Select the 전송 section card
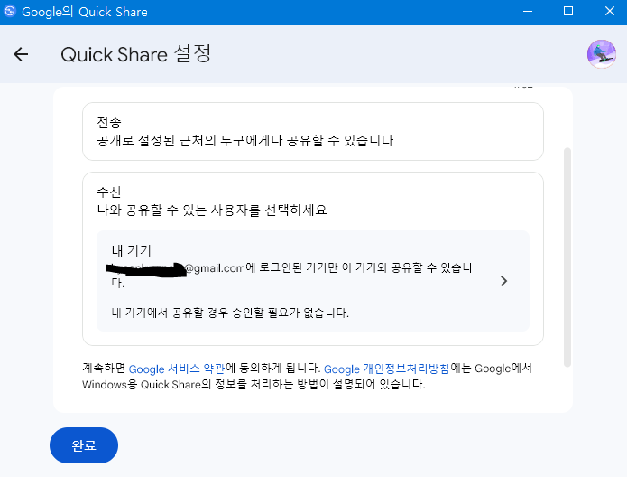627x477 pixels. click(313, 131)
